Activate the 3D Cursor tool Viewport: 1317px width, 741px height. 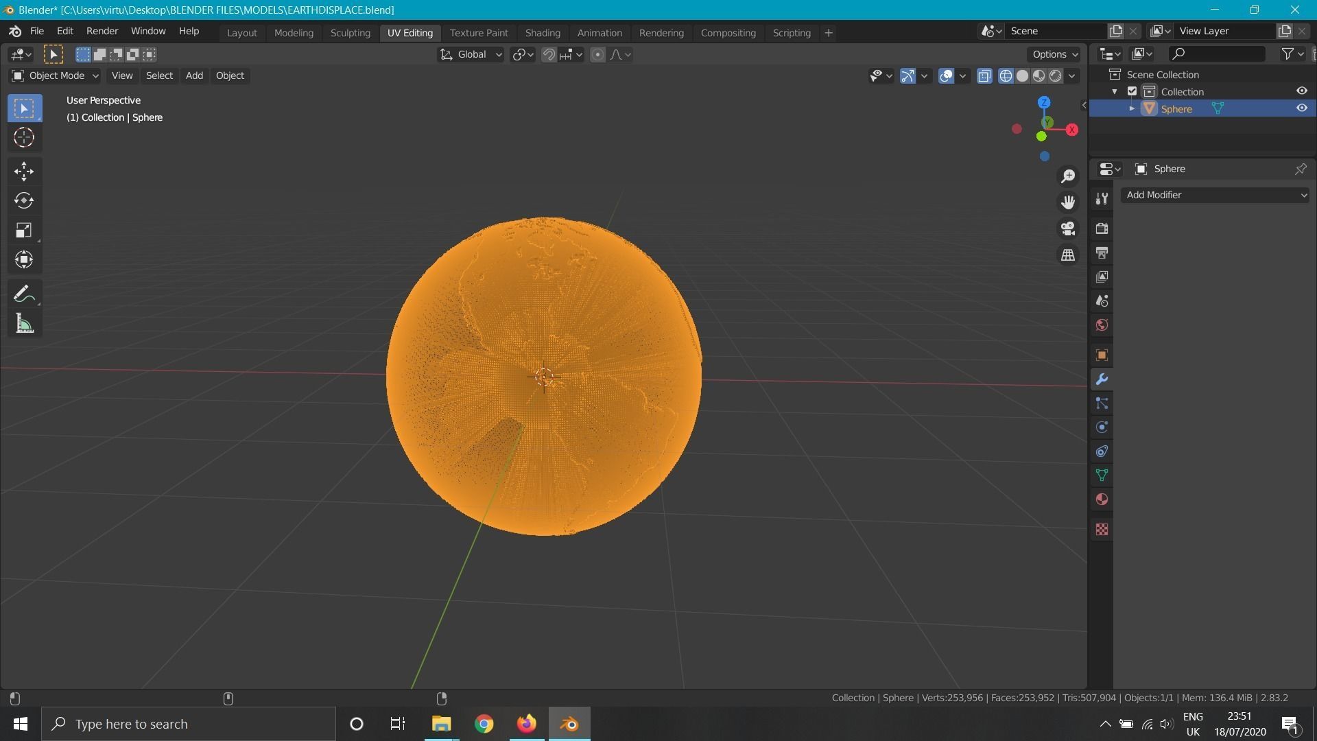point(24,138)
